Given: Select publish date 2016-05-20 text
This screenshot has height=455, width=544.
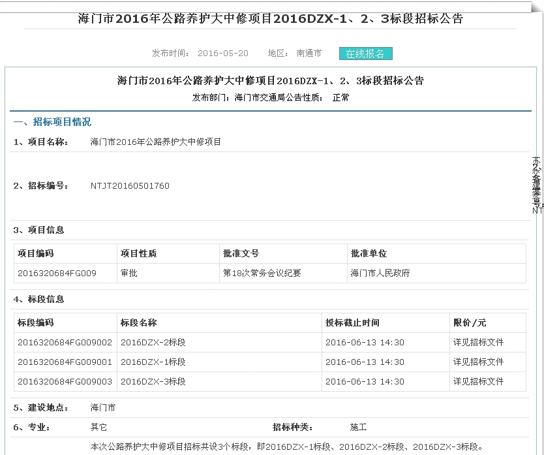Looking at the screenshot, I should pyautogui.click(x=223, y=53).
